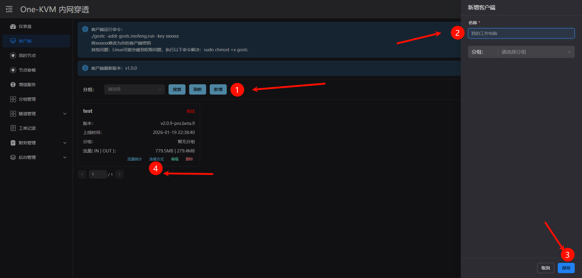Click the 新增 button to add client
Viewport: 582px width, 278px height.
tap(218, 89)
